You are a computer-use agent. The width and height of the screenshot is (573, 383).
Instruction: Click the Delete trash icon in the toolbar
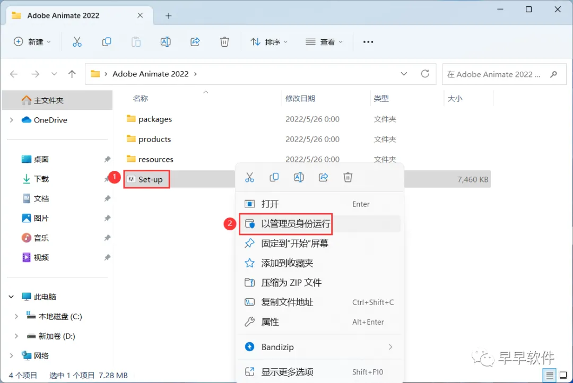point(224,42)
